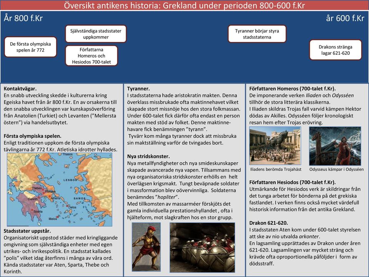This screenshot has width=369, height=277.
Task: Click the 'Tyranner.' heading
Action: (x=138, y=89)
